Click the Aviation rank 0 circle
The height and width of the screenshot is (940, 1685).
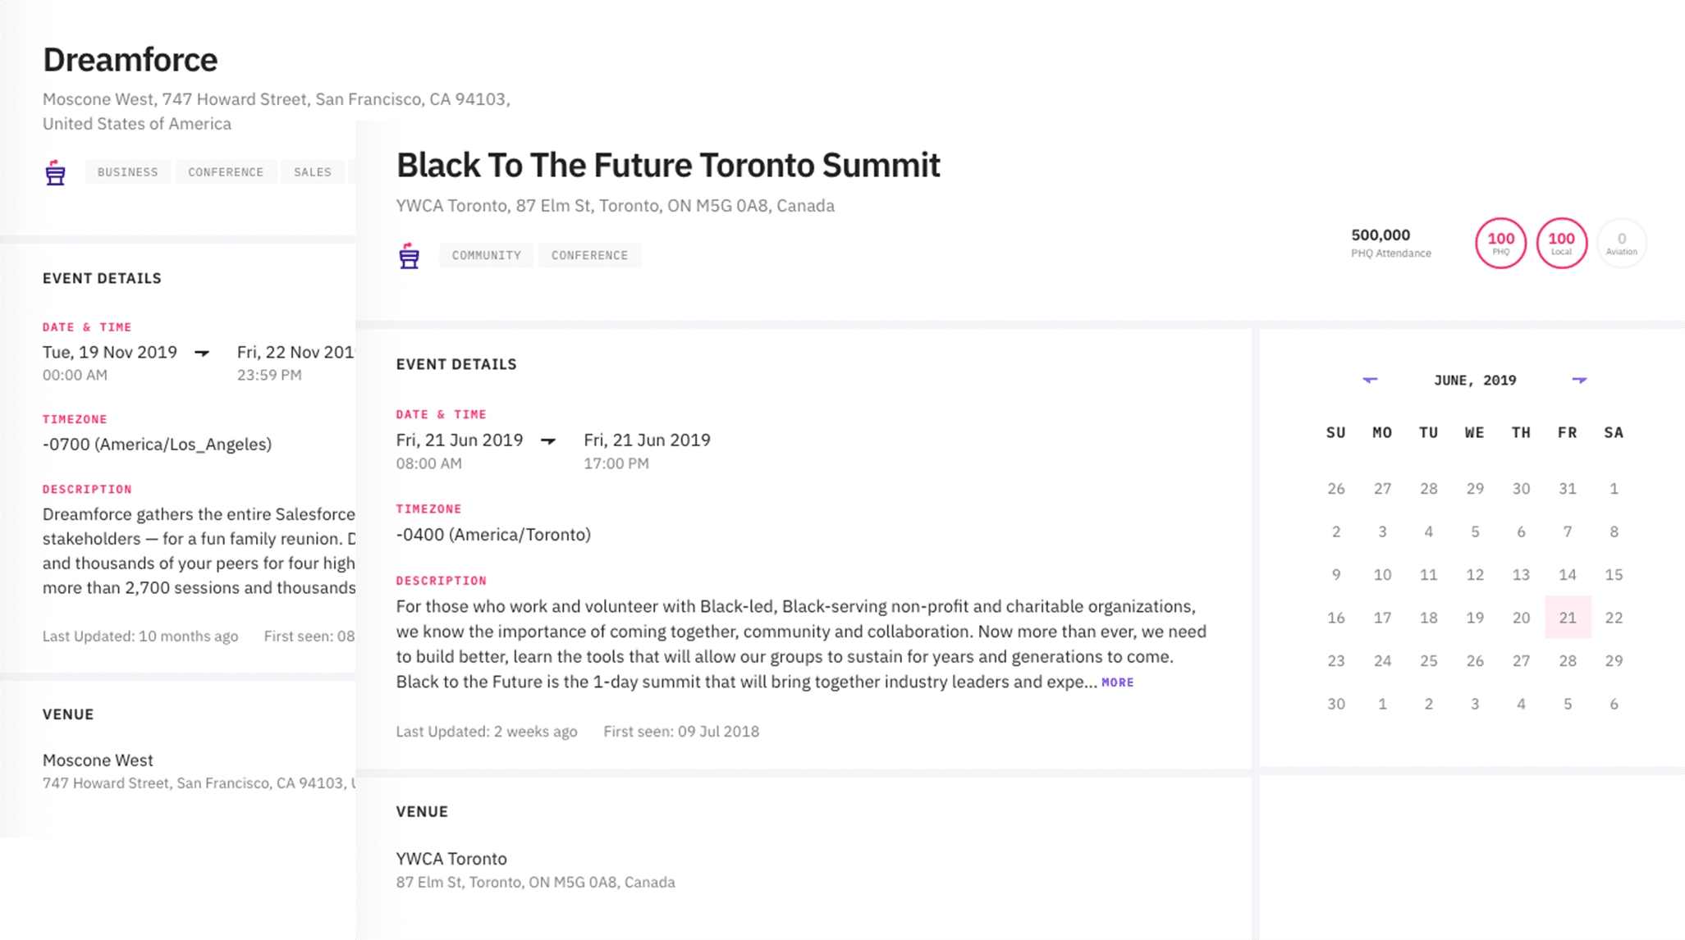[1621, 243]
